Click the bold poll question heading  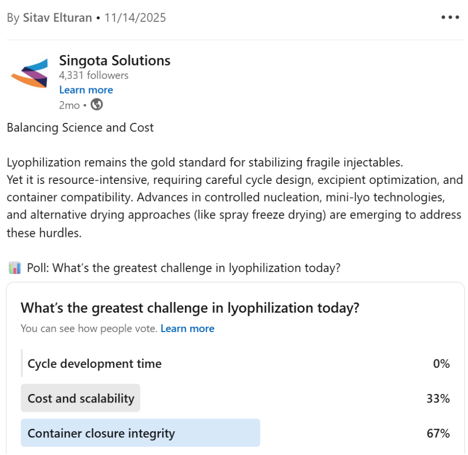pos(190,308)
